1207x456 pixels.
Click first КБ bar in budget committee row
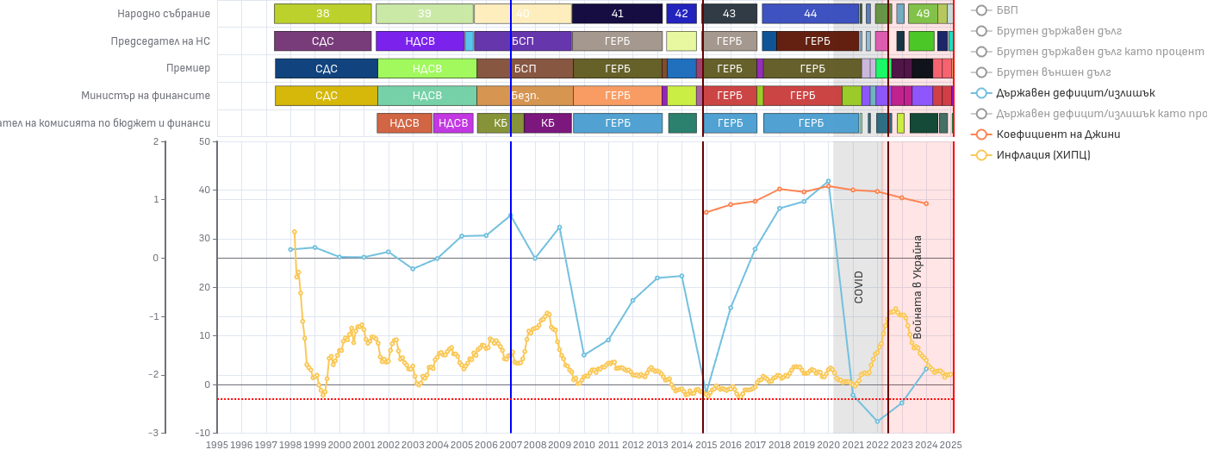(x=501, y=123)
